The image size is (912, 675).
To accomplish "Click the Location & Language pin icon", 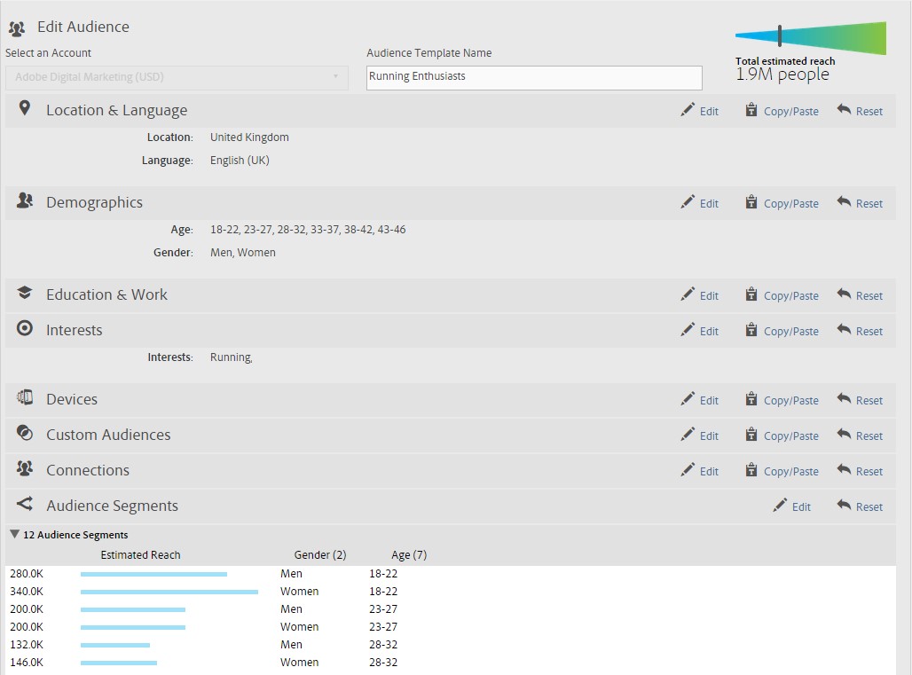I will tap(25, 109).
